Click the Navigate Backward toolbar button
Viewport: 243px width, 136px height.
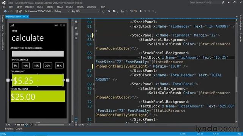click(x=5, y=11)
